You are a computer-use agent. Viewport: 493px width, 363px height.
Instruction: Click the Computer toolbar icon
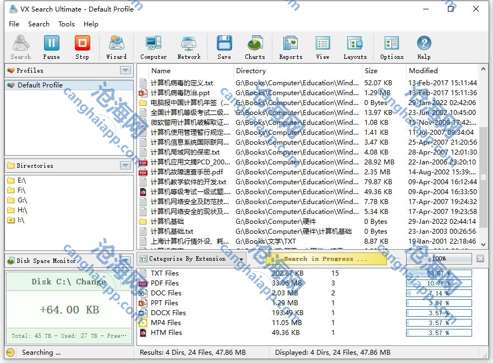tap(153, 47)
